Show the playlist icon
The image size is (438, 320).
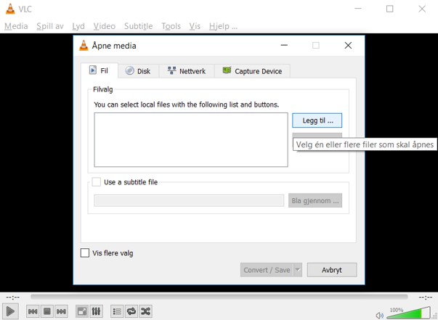pyautogui.click(x=117, y=311)
